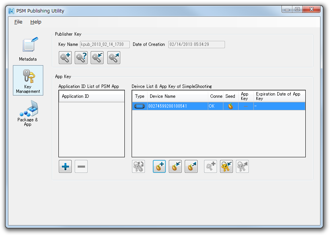Viewport: 330px width, 235px height.
Task: Click the Date of Creation field
Action: (x=196, y=44)
